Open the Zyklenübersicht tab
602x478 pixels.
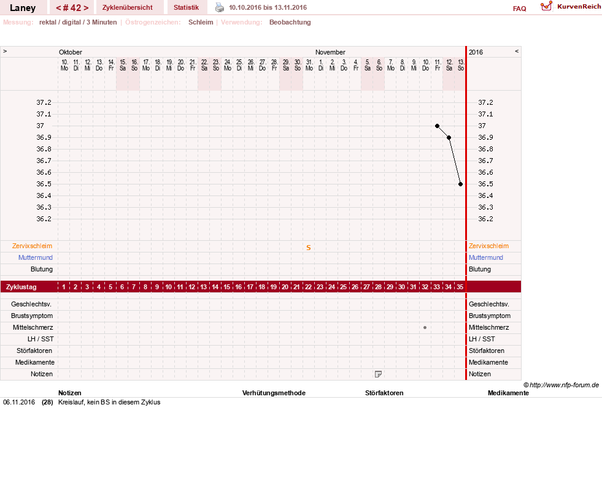click(x=128, y=7)
